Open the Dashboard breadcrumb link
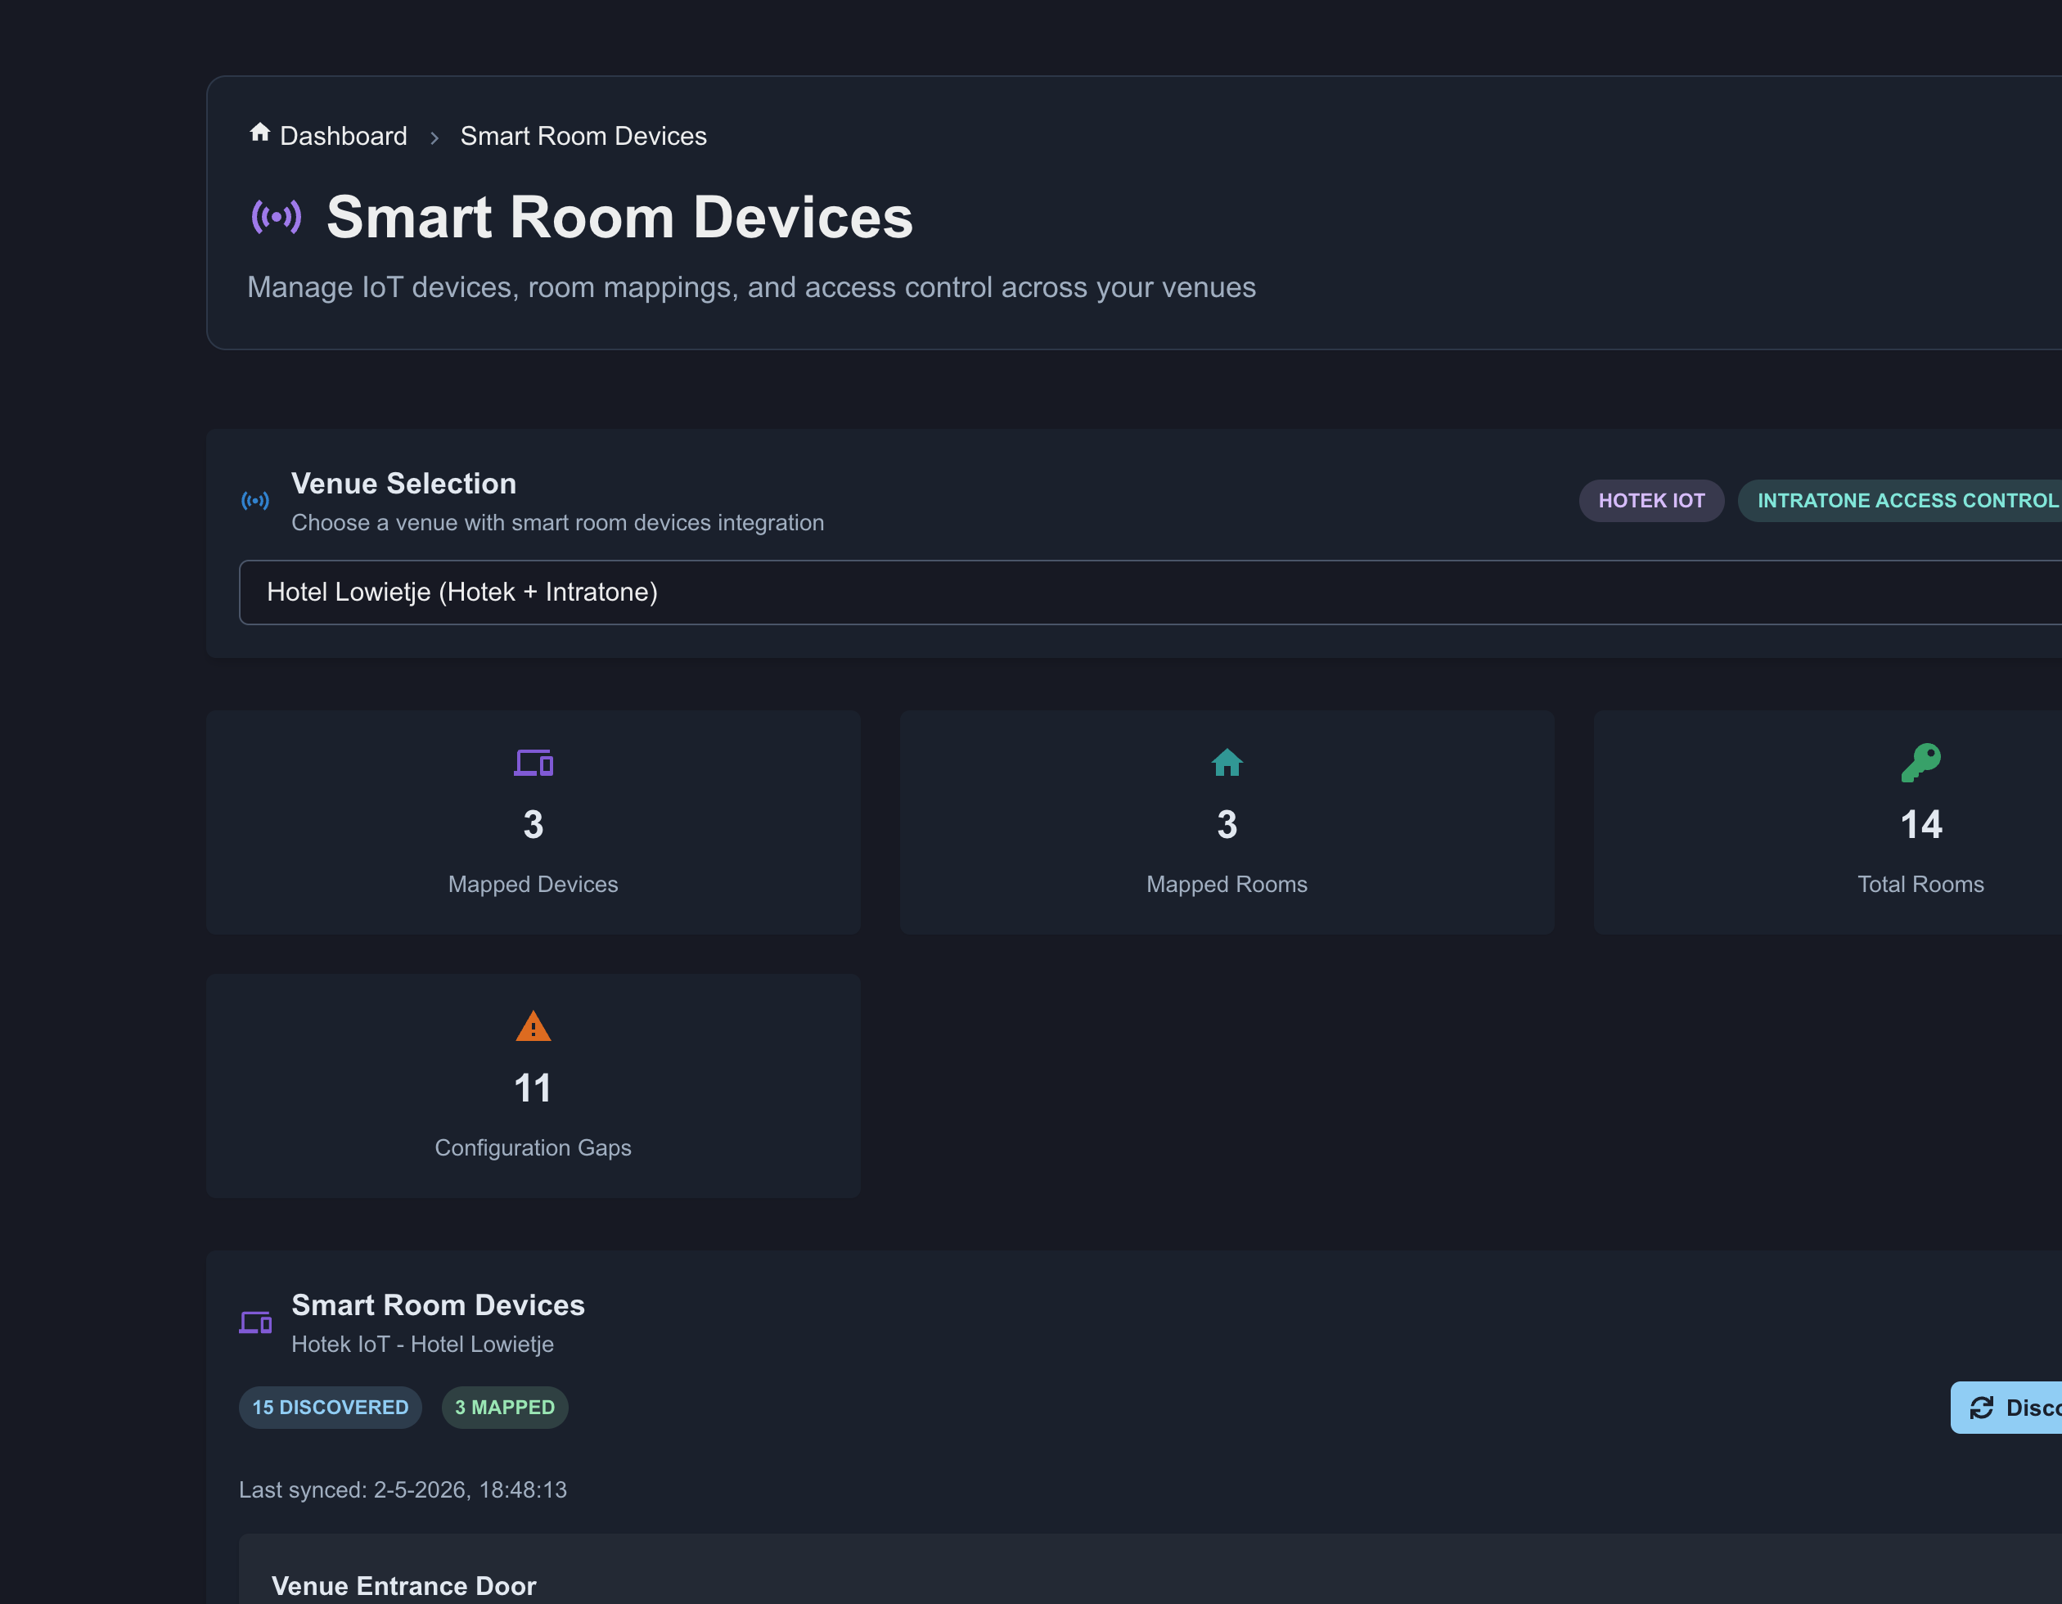 tap(343, 136)
